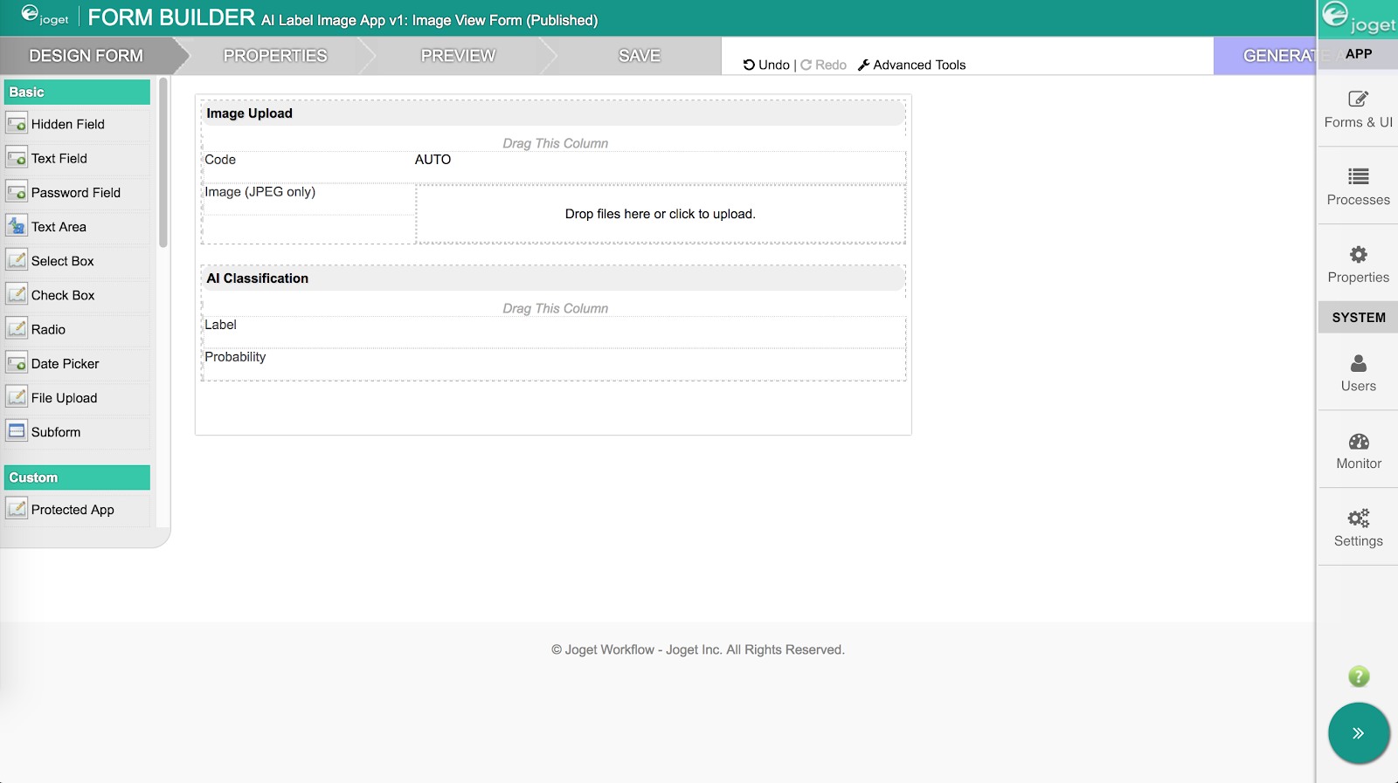Select the Radio palette element

click(x=77, y=329)
